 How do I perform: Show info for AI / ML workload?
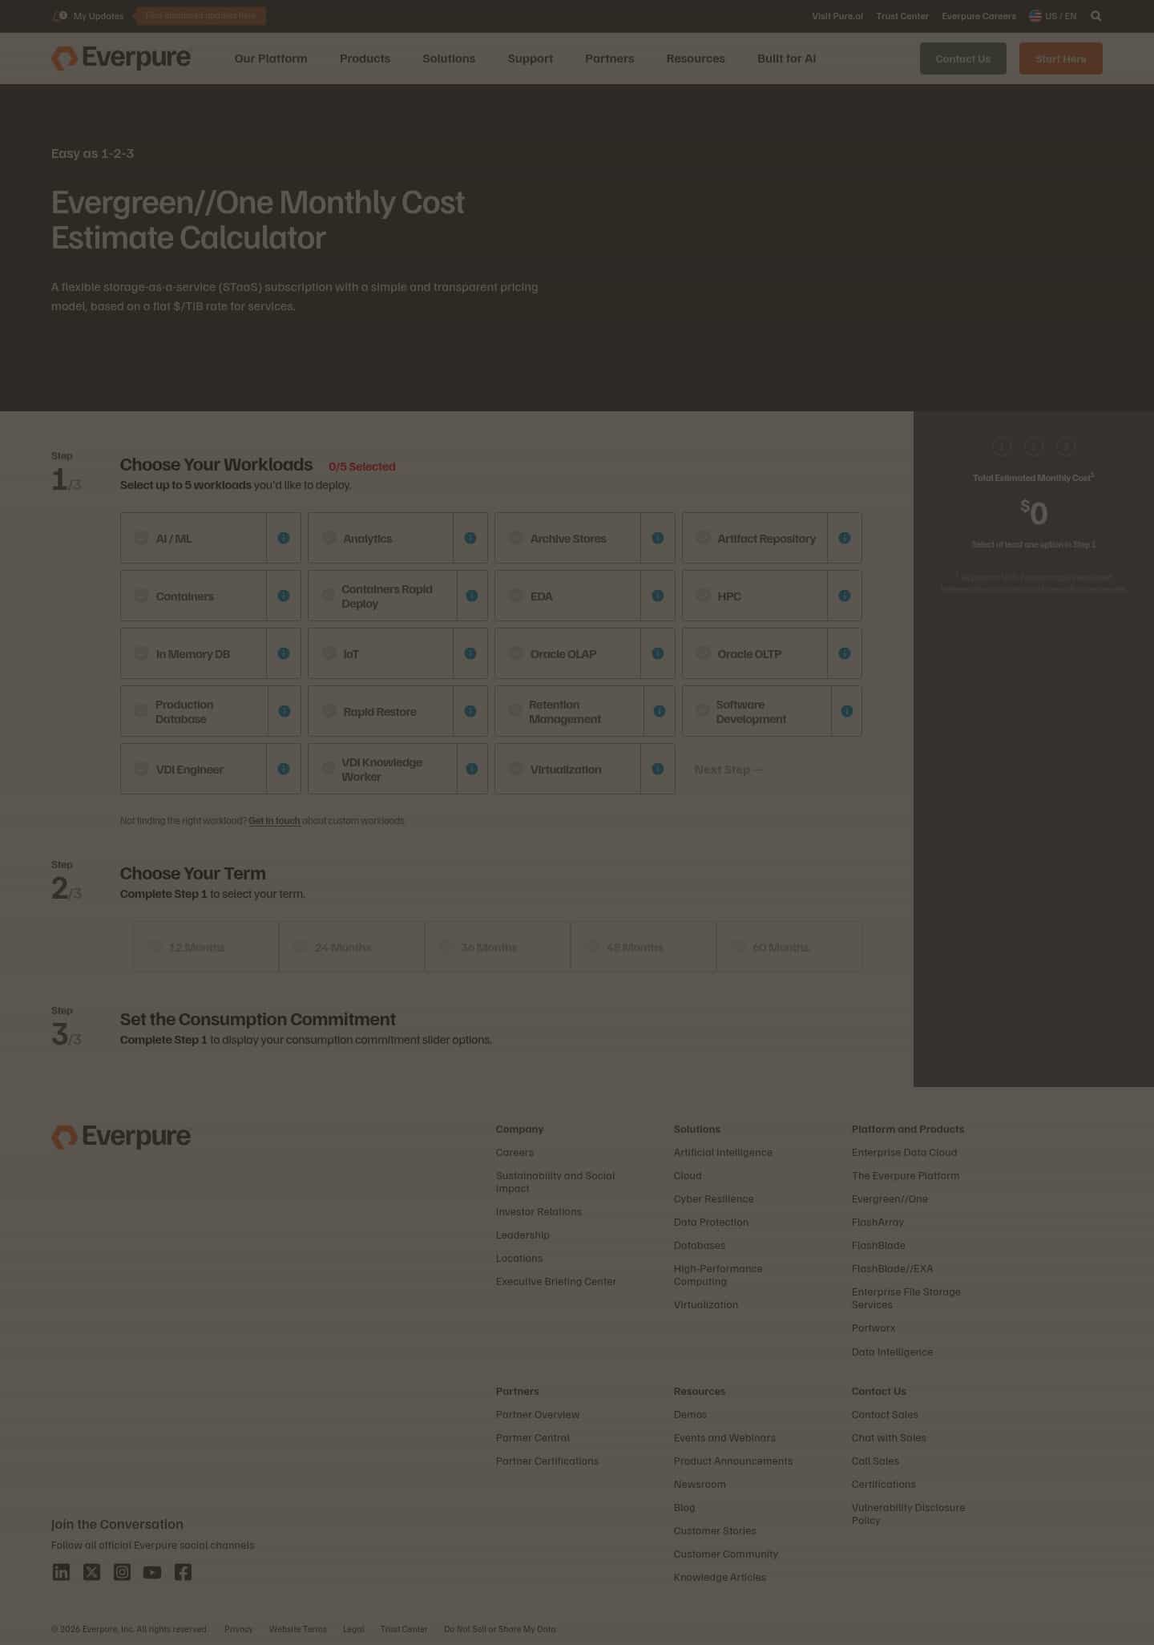coord(284,538)
